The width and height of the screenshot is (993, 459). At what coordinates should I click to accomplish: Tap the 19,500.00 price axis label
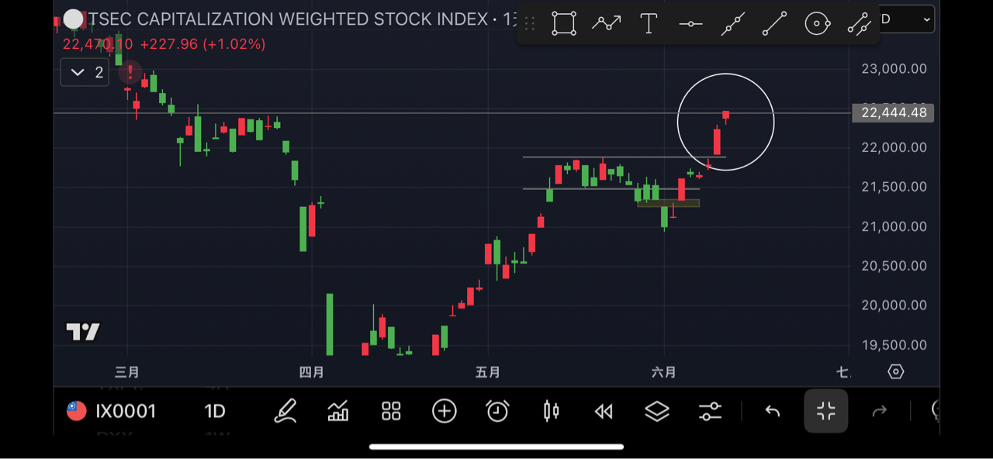point(894,345)
